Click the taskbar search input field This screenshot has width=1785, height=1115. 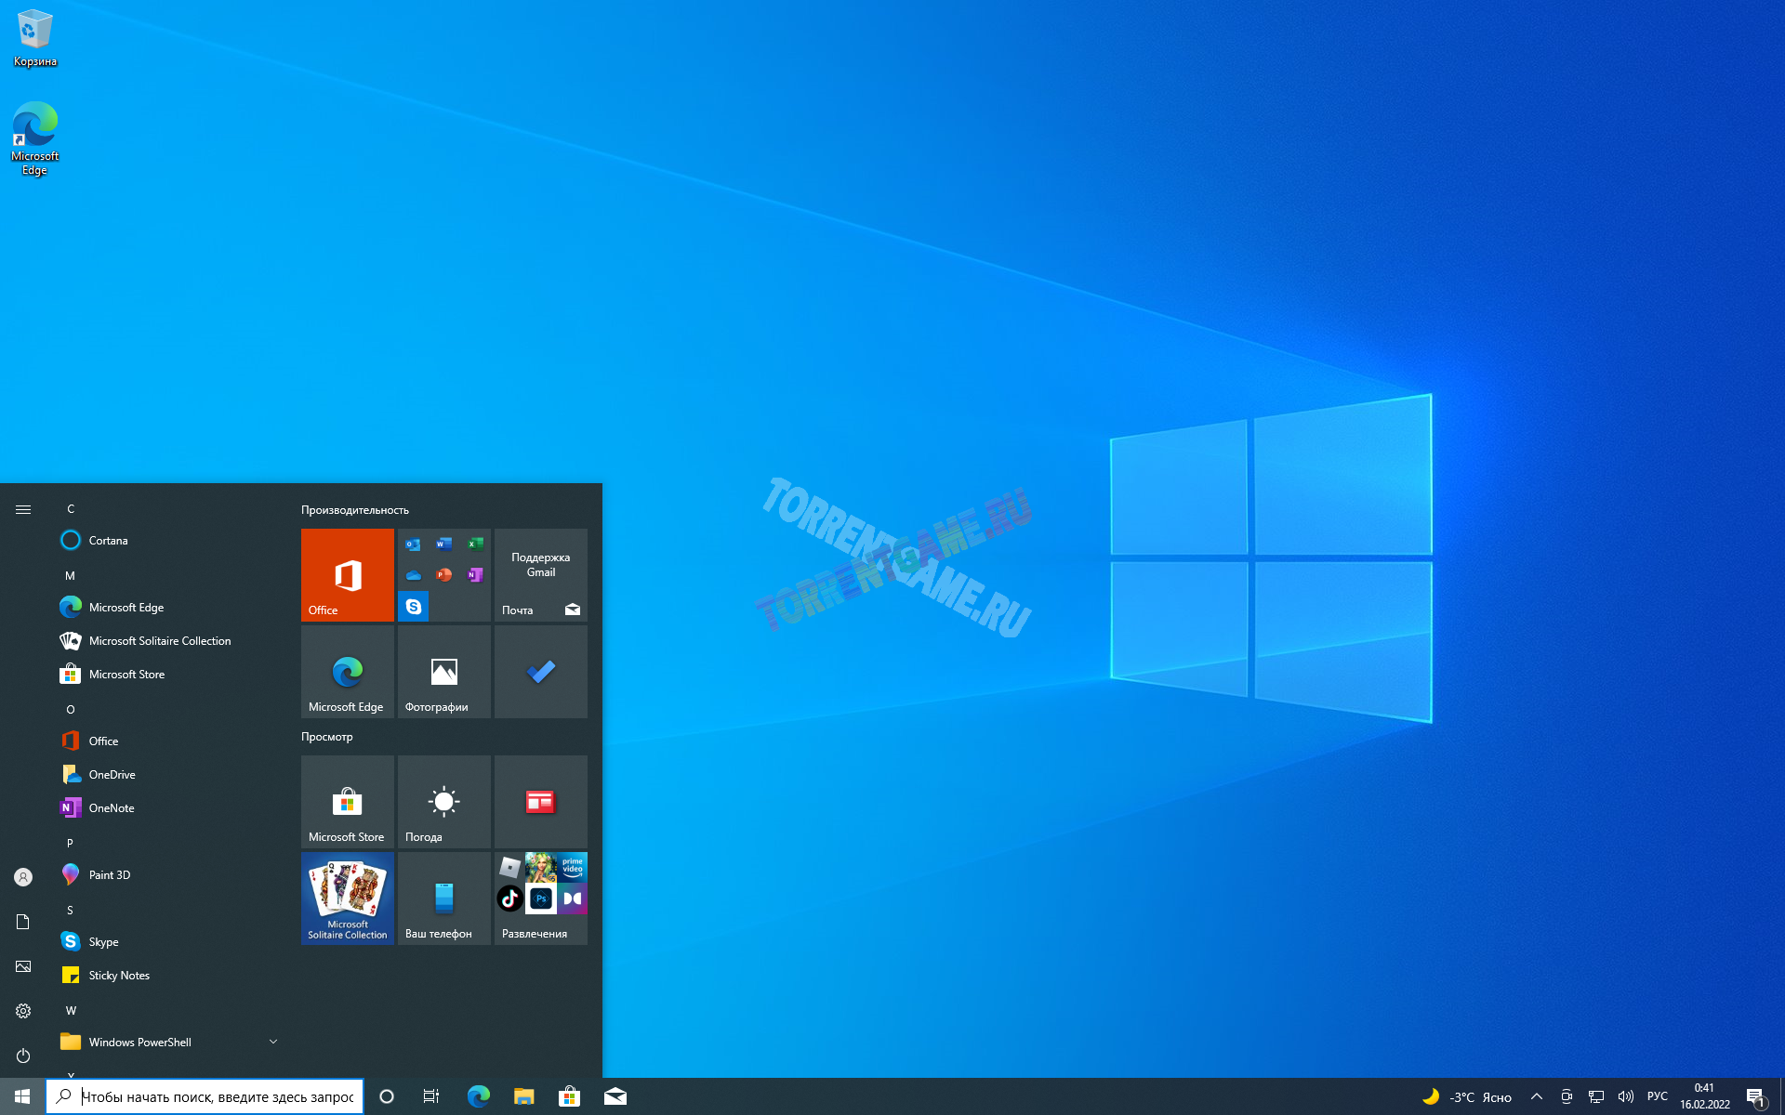tap(218, 1096)
